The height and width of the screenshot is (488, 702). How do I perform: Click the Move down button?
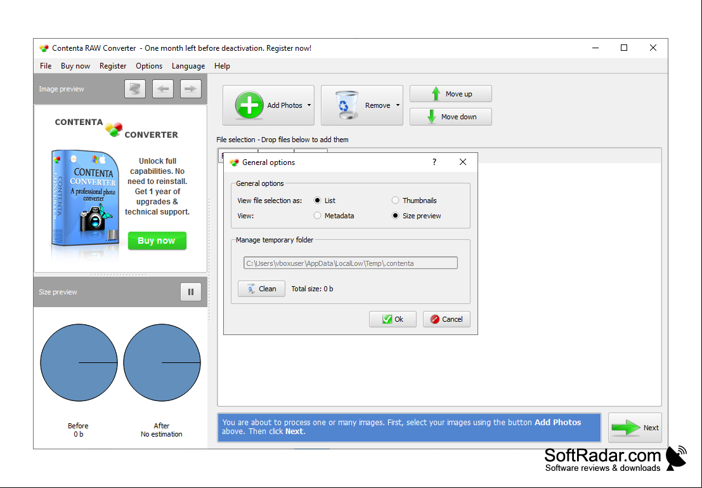[x=451, y=117]
